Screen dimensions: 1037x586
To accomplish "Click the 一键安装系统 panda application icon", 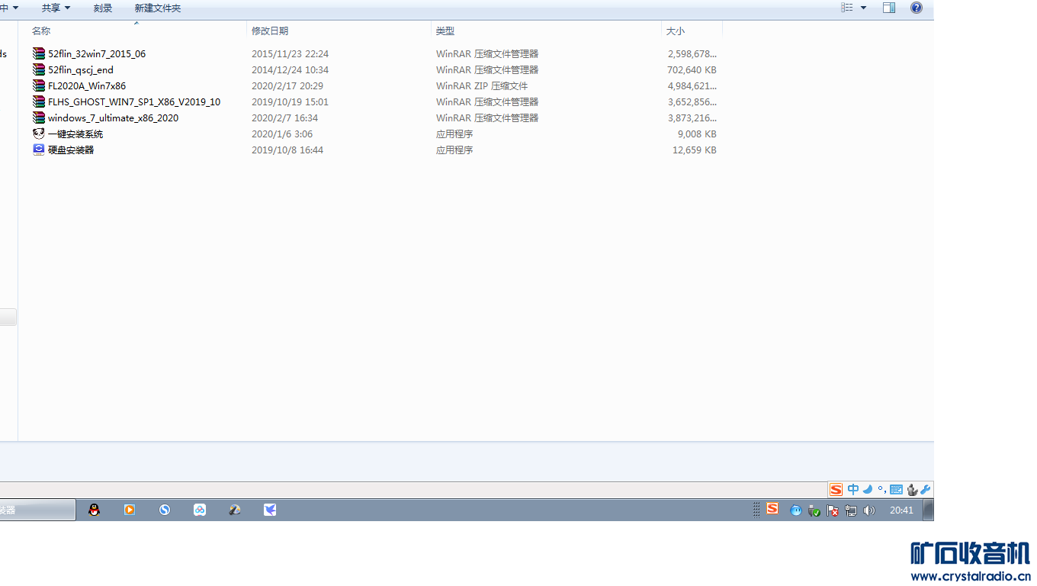I will point(39,134).
